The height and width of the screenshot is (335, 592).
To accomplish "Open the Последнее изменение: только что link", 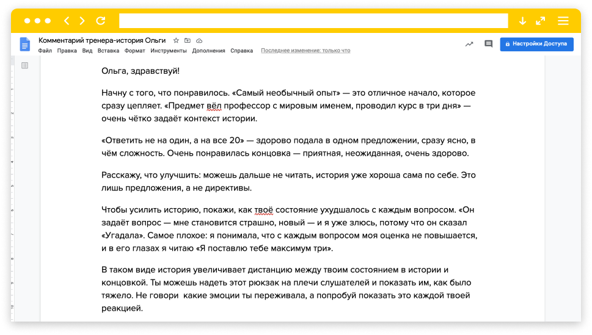I will point(305,51).
